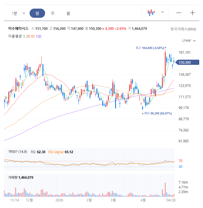Click the 150,300 current price tag

[x=187, y=62]
